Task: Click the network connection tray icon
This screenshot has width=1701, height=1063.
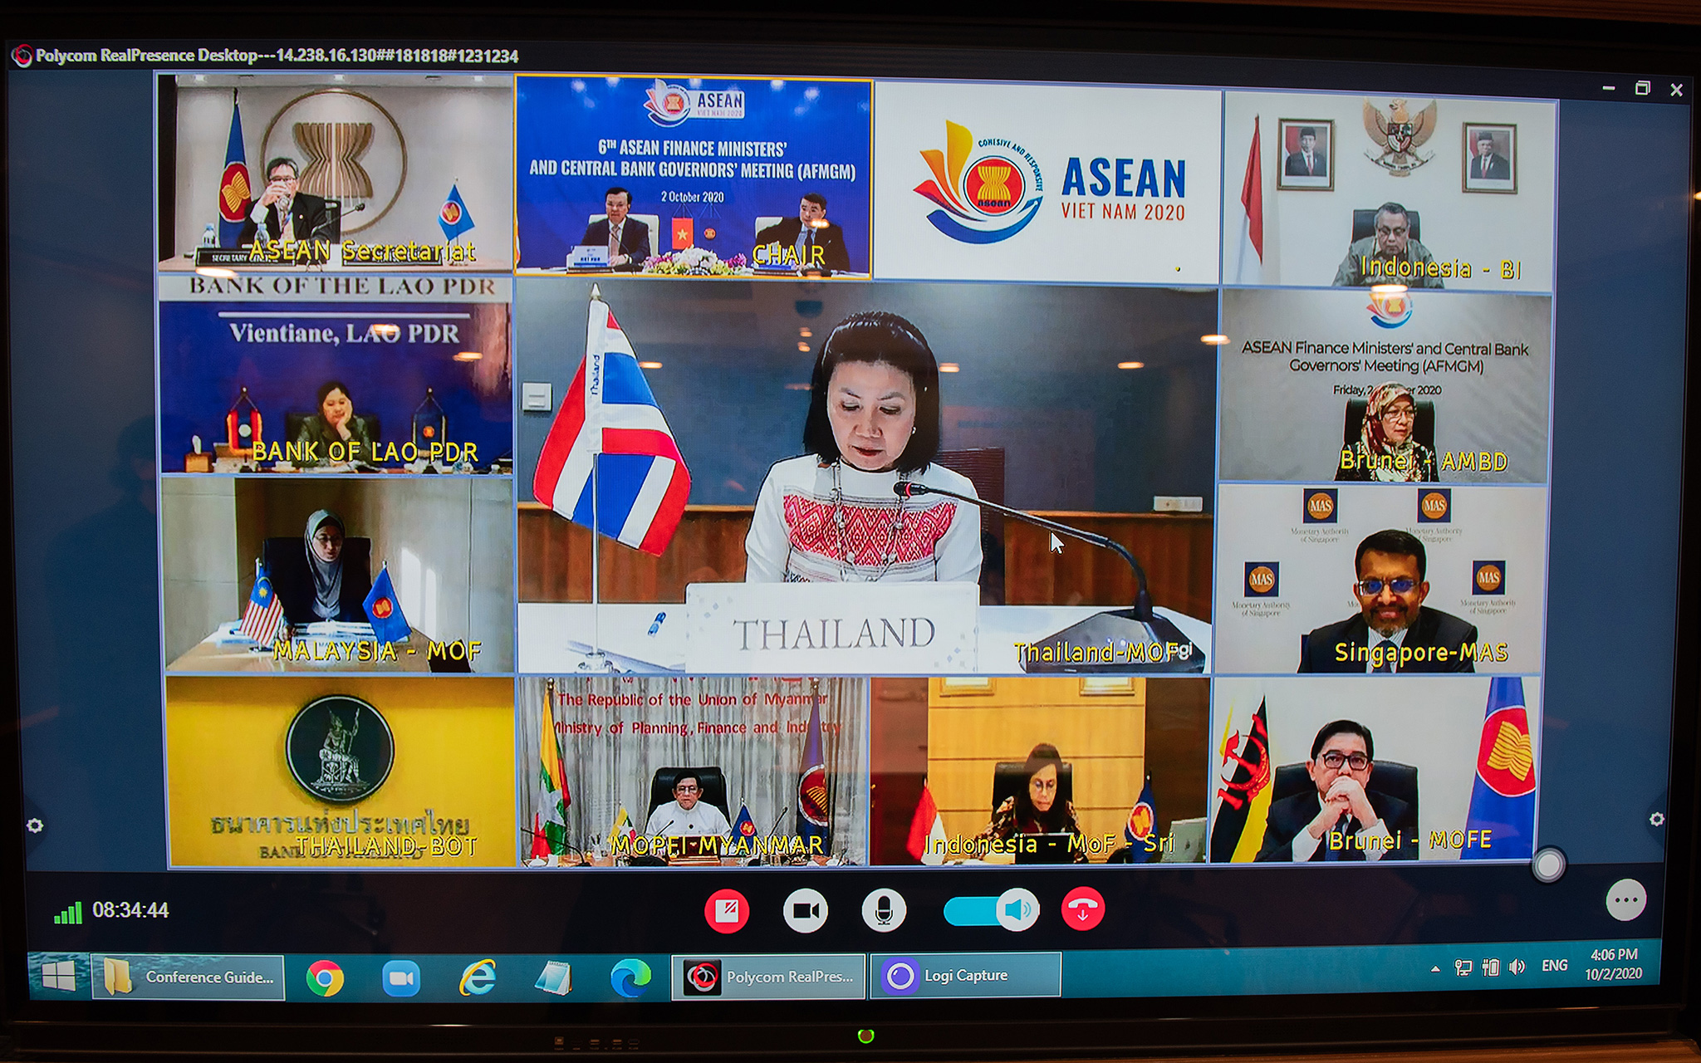Action: [x=1463, y=967]
